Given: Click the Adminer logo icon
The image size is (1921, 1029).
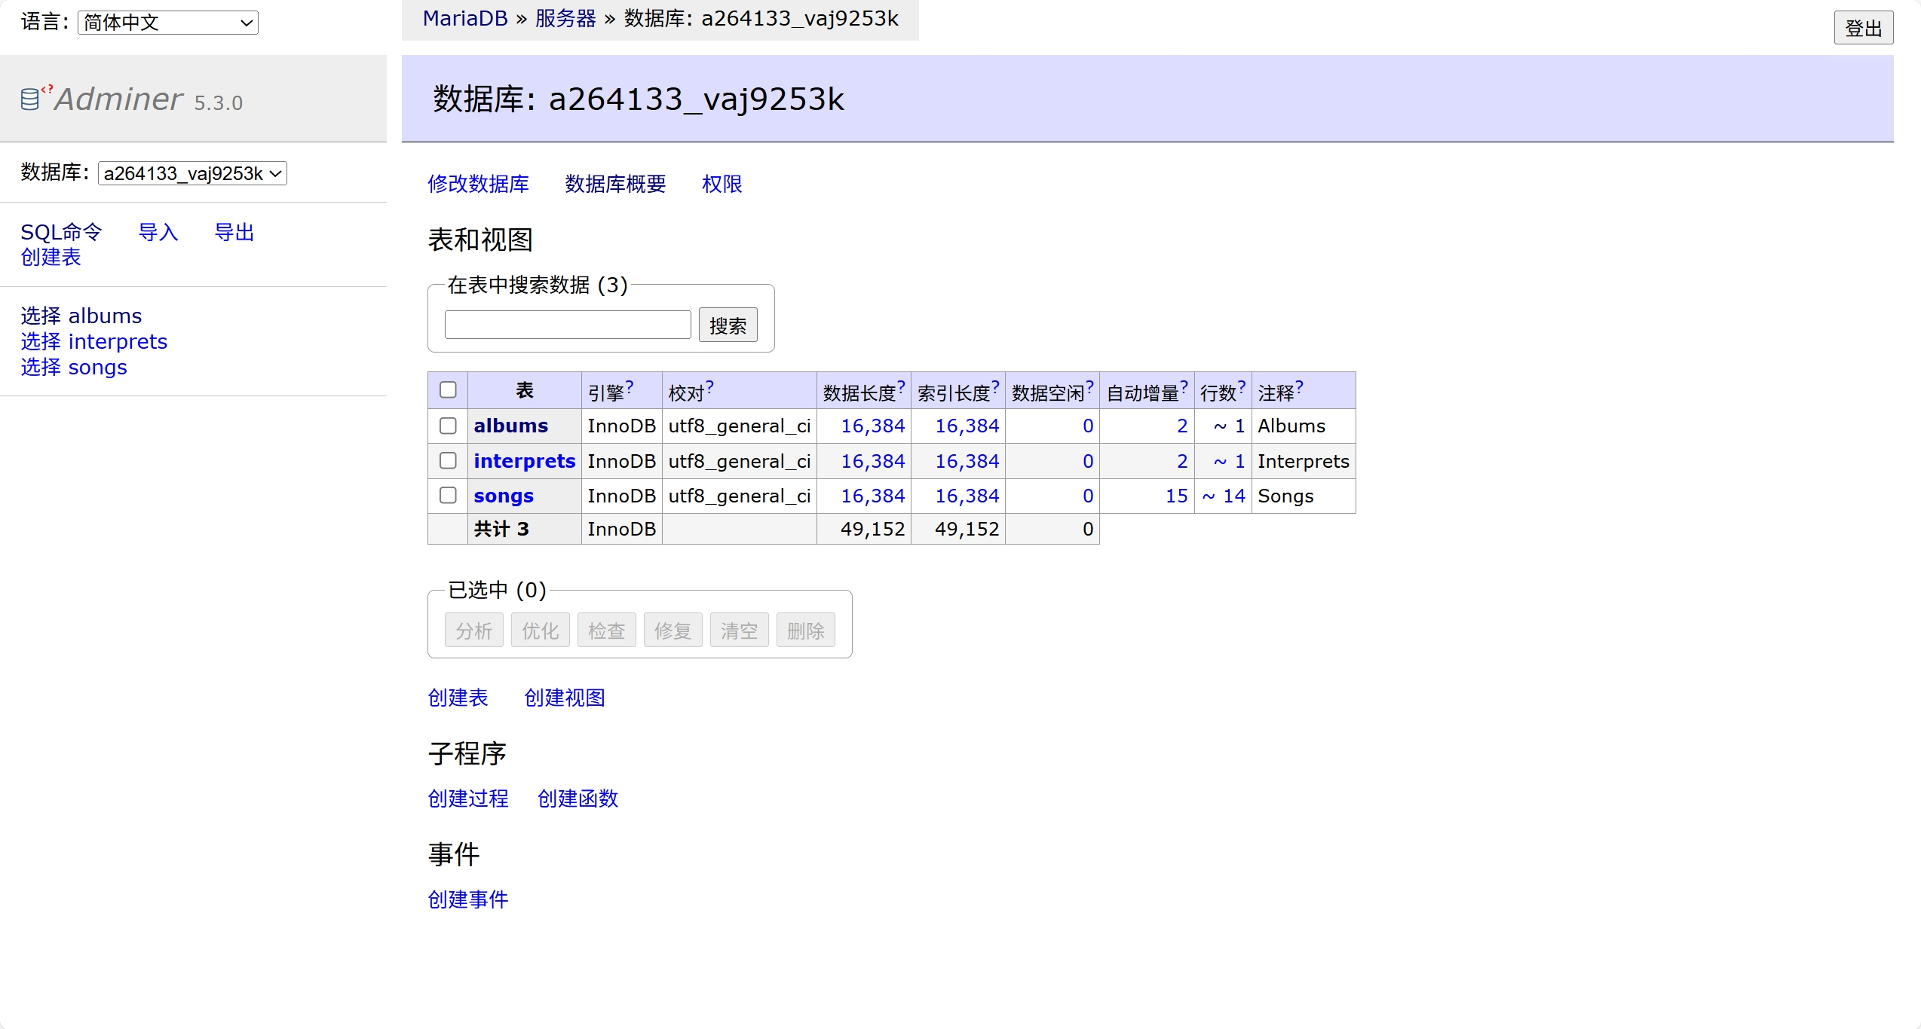Looking at the screenshot, I should tap(30, 99).
